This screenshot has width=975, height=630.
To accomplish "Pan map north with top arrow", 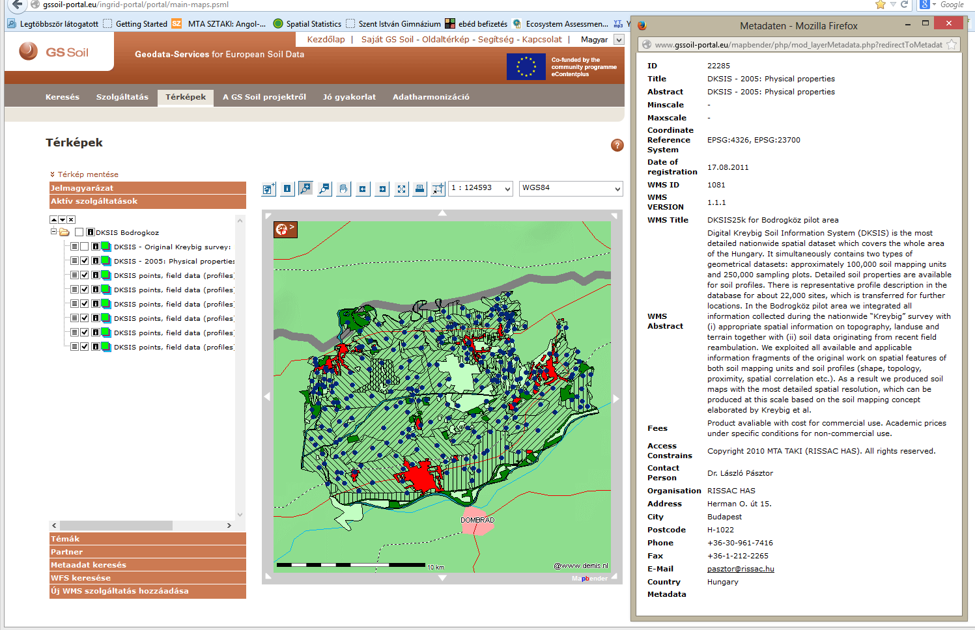I will [x=442, y=213].
